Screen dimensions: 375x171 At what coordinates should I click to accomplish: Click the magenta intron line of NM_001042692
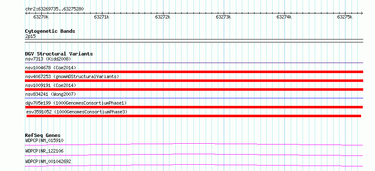[194, 165]
